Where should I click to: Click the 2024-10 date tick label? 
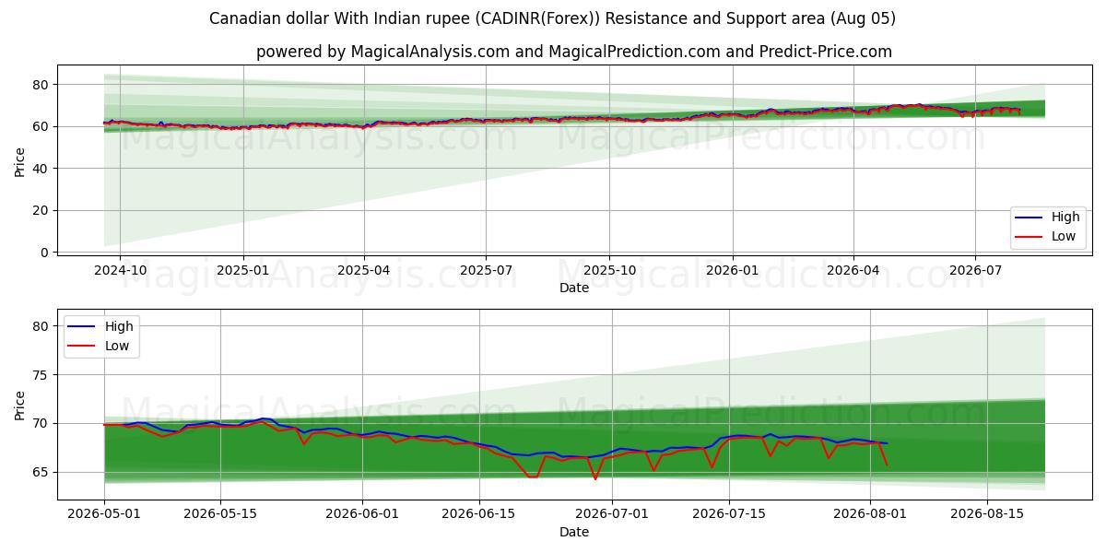[x=120, y=270]
